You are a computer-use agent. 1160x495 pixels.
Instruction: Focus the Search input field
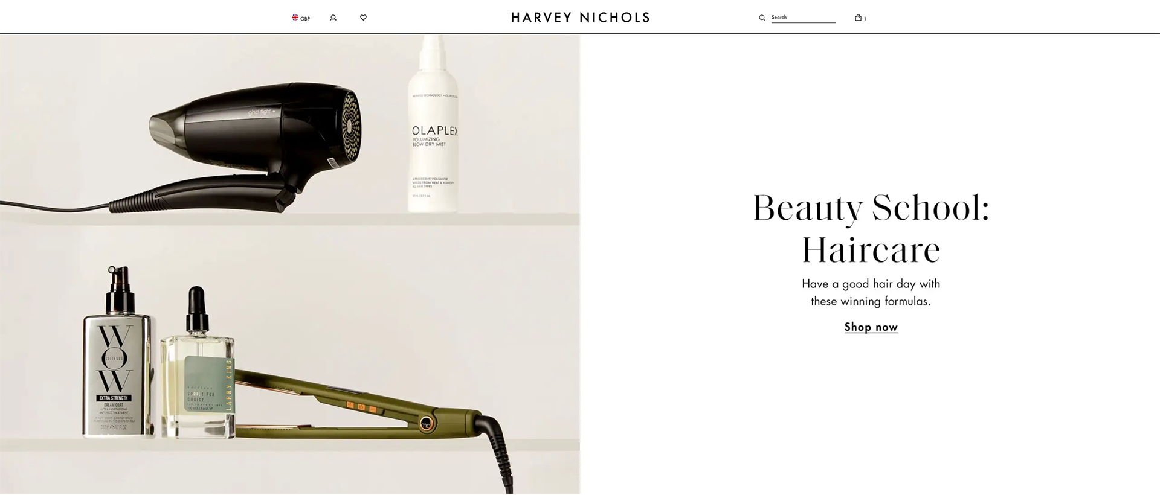tap(804, 18)
